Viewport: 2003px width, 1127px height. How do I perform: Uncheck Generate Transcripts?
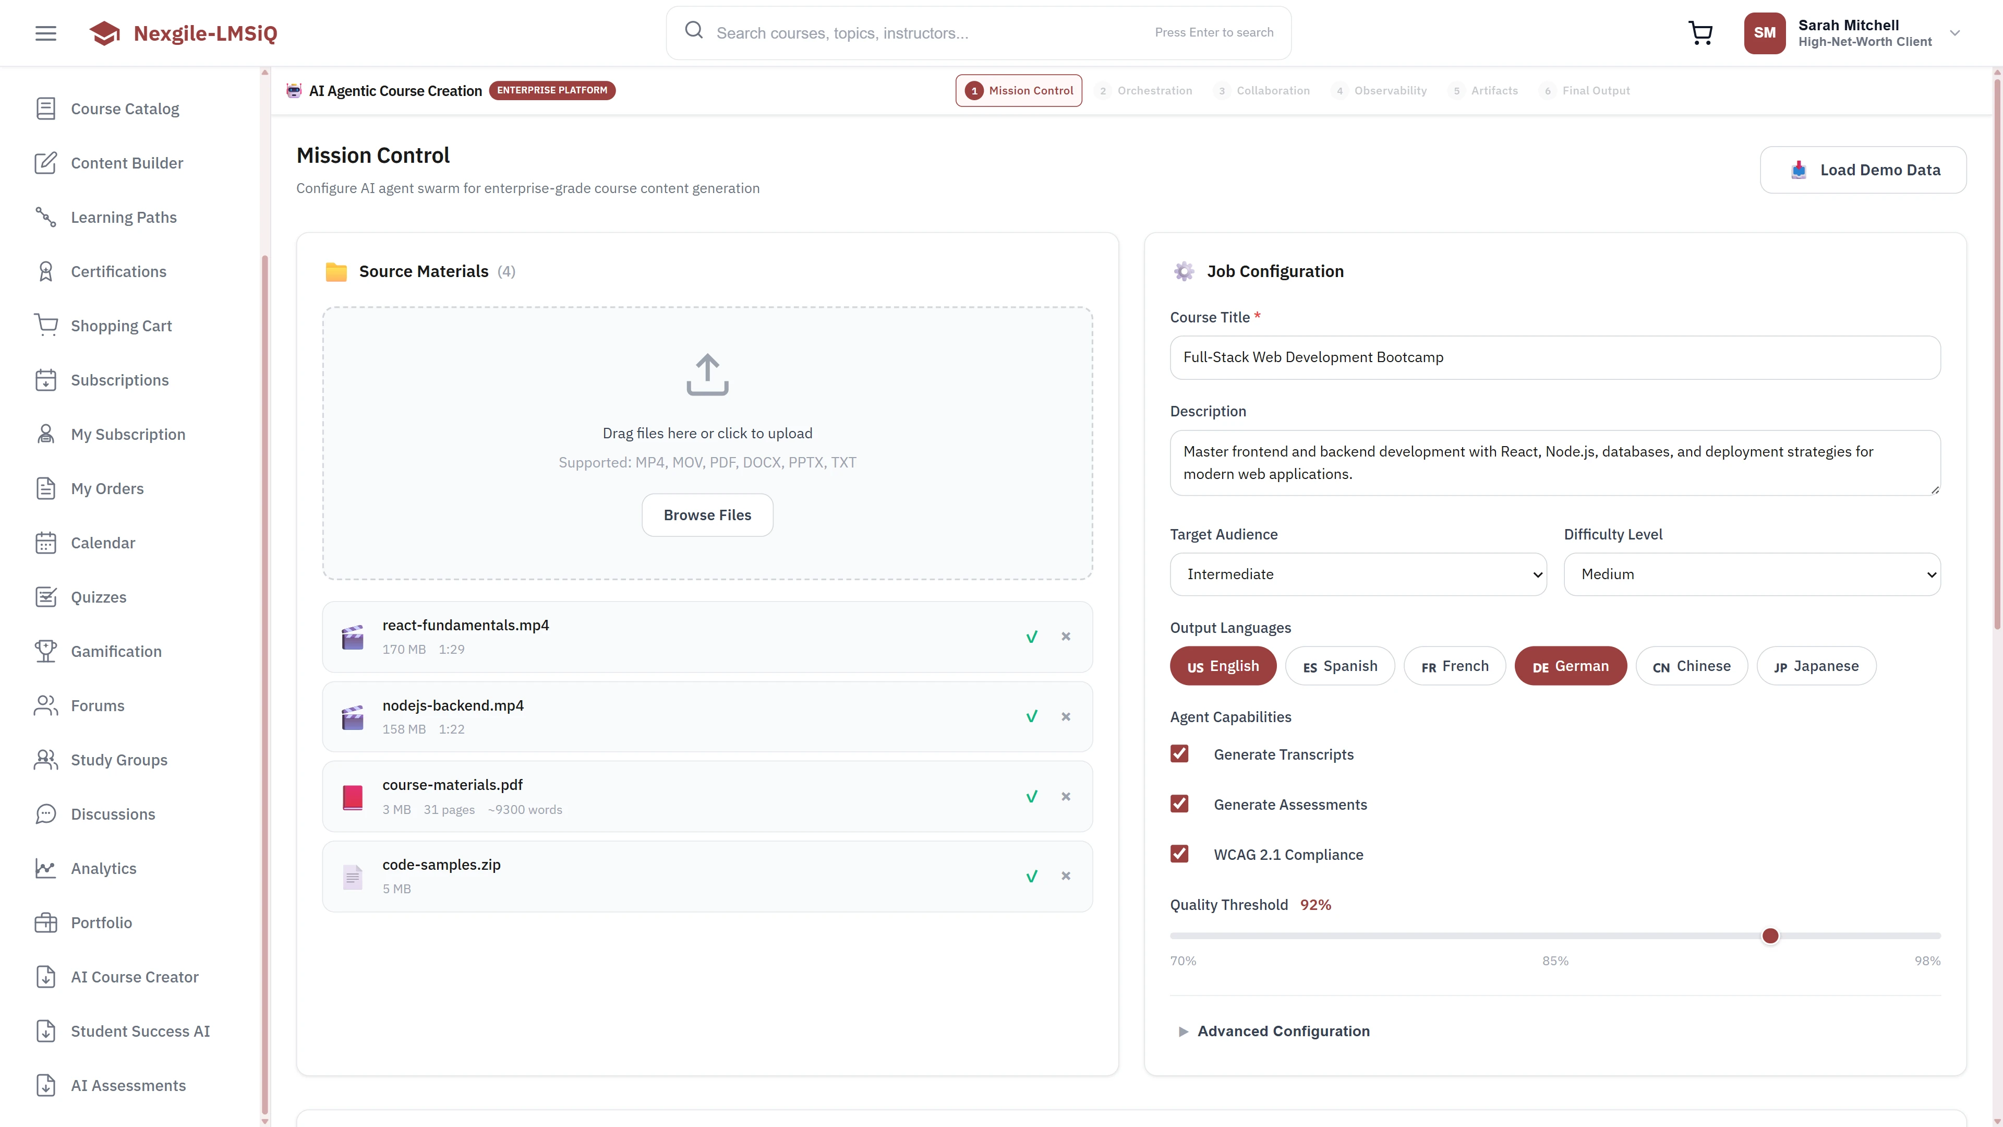click(1179, 753)
